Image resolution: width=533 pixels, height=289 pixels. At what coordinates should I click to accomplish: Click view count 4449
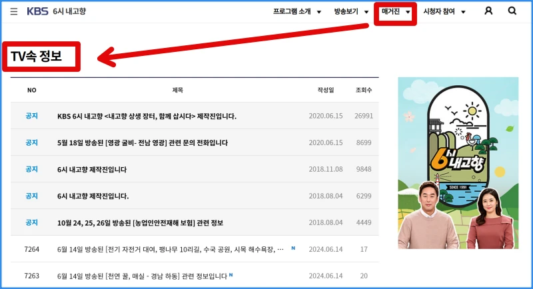point(364,222)
